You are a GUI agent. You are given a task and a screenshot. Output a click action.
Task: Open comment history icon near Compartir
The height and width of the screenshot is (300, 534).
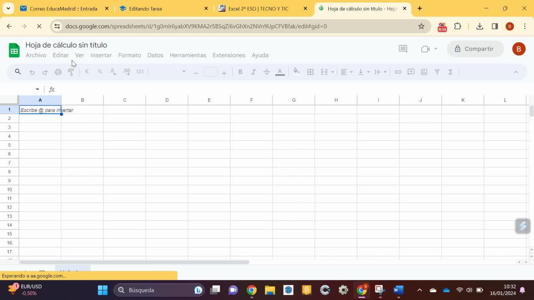point(403,49)
